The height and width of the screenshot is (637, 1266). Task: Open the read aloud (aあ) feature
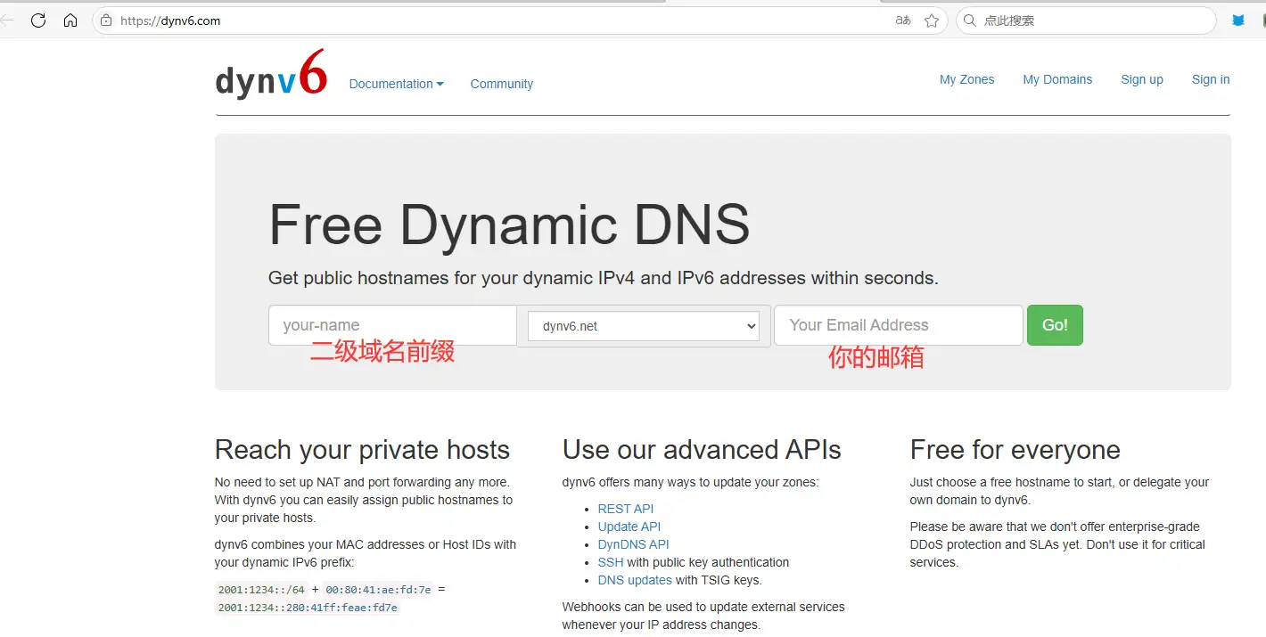[902, 20]
